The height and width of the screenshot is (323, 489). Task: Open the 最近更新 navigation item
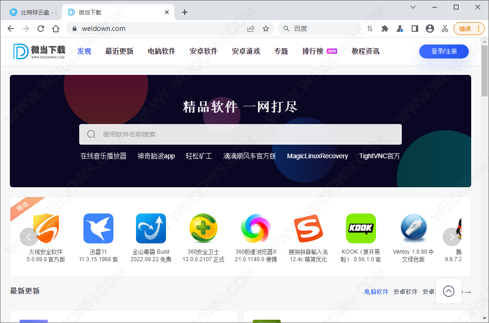coord(119,51)
